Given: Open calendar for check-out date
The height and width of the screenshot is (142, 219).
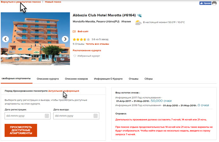Looking at the screenshot, I should pos(96,116).
